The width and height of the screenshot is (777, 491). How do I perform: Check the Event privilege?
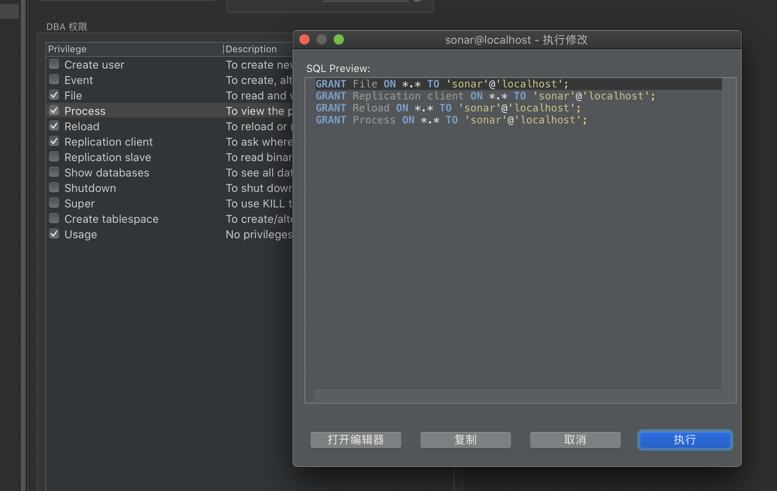click(x=54, y=79)
